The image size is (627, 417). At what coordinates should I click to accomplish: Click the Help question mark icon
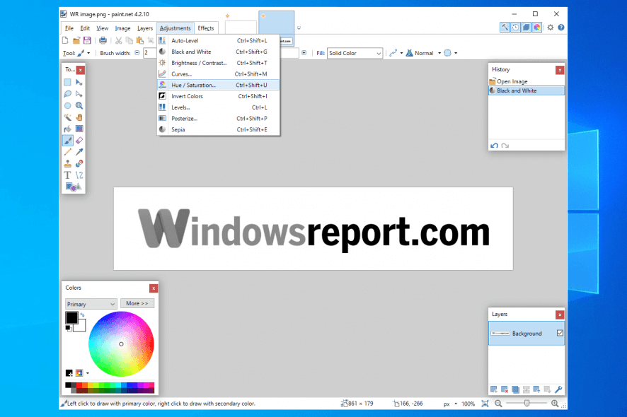point(561,28)
